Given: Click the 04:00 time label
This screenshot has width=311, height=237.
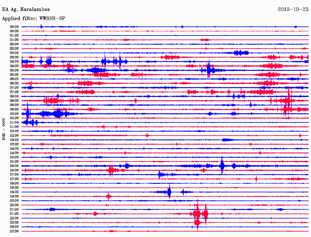Looking at the screenshot, I should pyautogui.click(x=14, y=62).
